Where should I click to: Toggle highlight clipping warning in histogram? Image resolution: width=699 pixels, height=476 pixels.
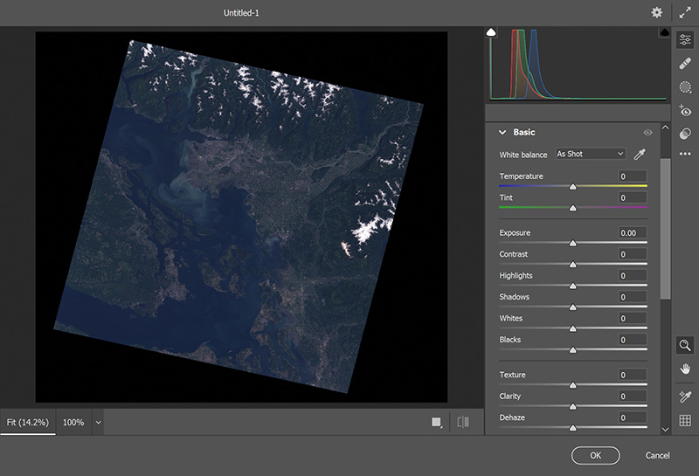tap(664, 32)
